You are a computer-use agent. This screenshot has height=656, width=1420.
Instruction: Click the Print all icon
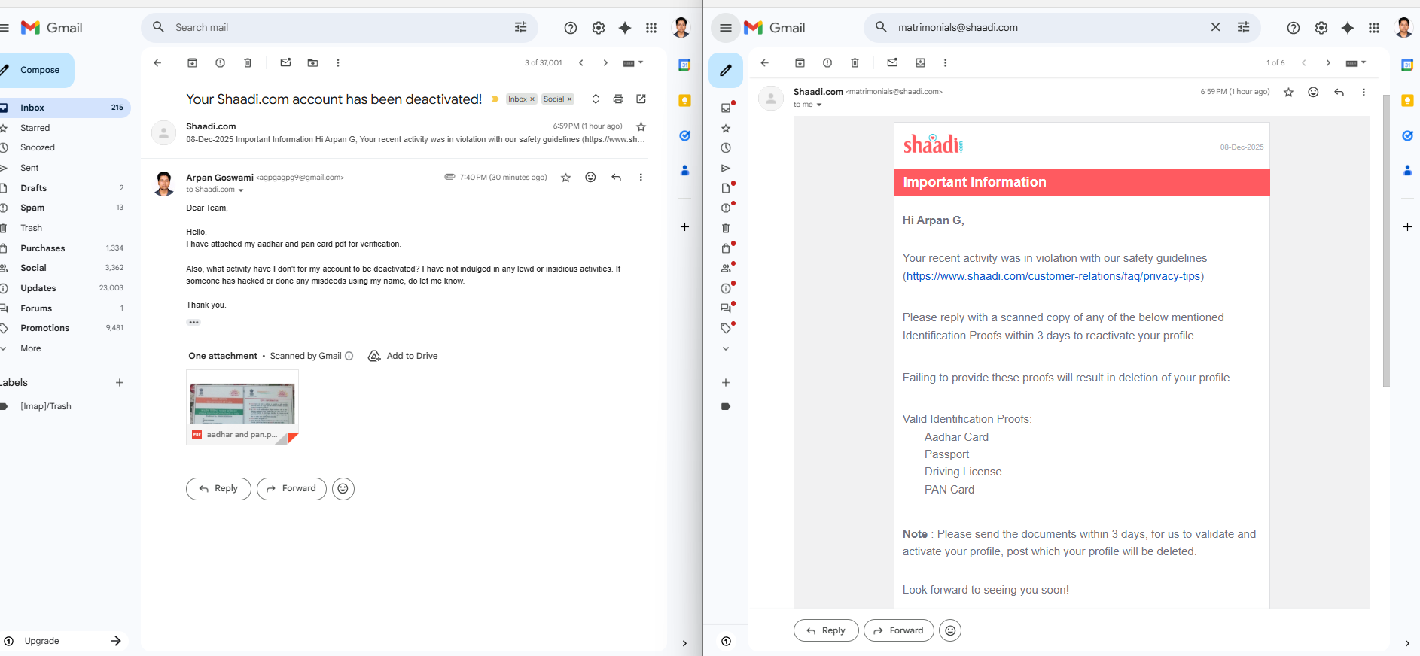618,99
